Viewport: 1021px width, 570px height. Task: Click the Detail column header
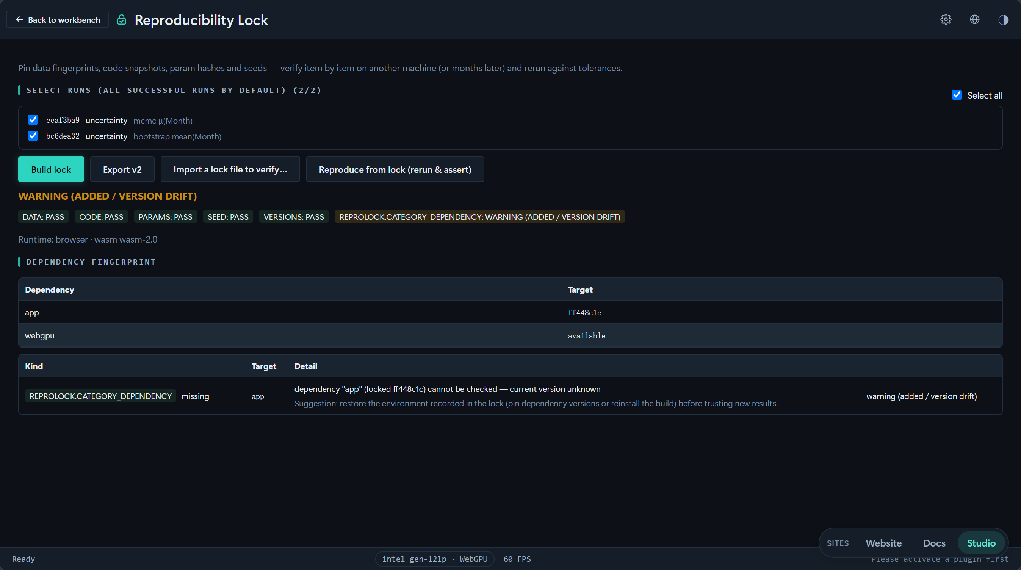(x=305, y=366)
